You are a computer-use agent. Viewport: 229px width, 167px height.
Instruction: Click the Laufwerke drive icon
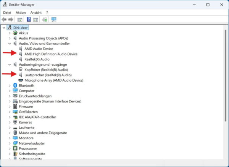click(x=15, y=128)
